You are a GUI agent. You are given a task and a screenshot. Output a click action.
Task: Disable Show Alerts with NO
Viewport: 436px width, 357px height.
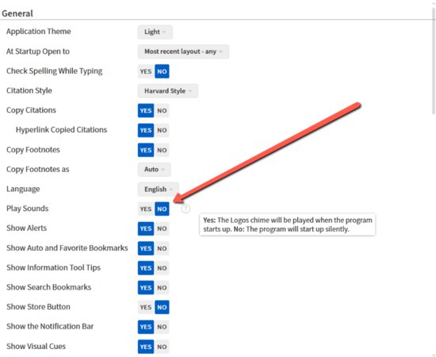(x=162, y=228)
